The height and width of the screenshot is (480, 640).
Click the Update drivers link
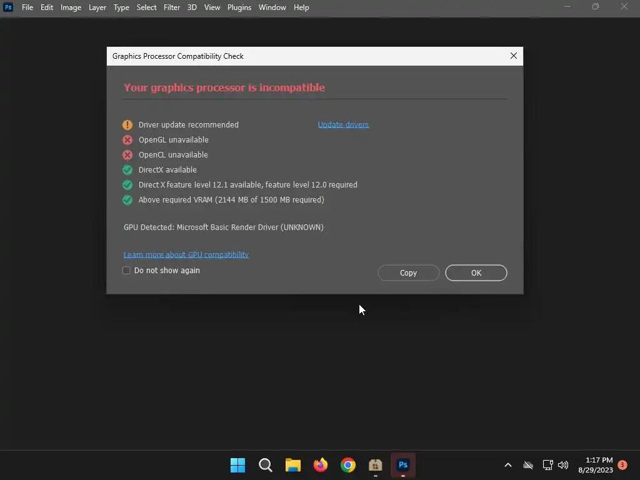point(343,124)
